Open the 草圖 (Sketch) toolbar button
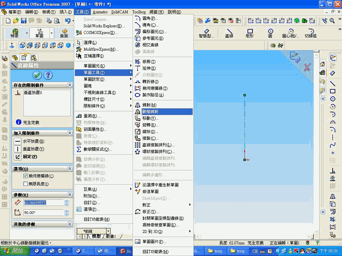342x256 pixels. (39, 33)
